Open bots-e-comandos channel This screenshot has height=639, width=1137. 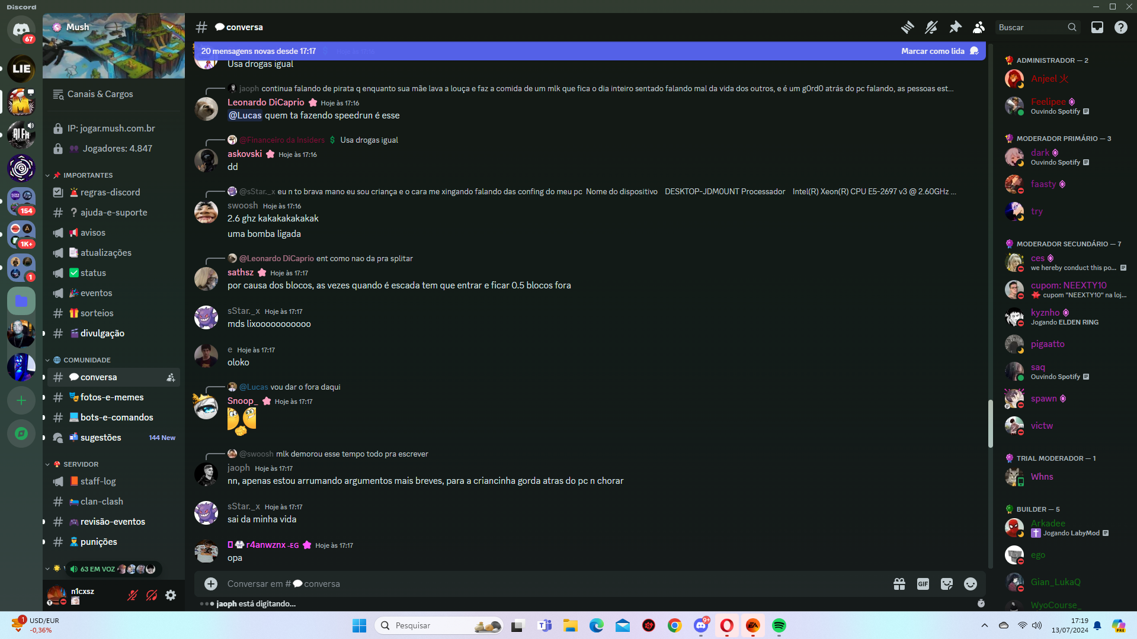click(x=113, y=418)
